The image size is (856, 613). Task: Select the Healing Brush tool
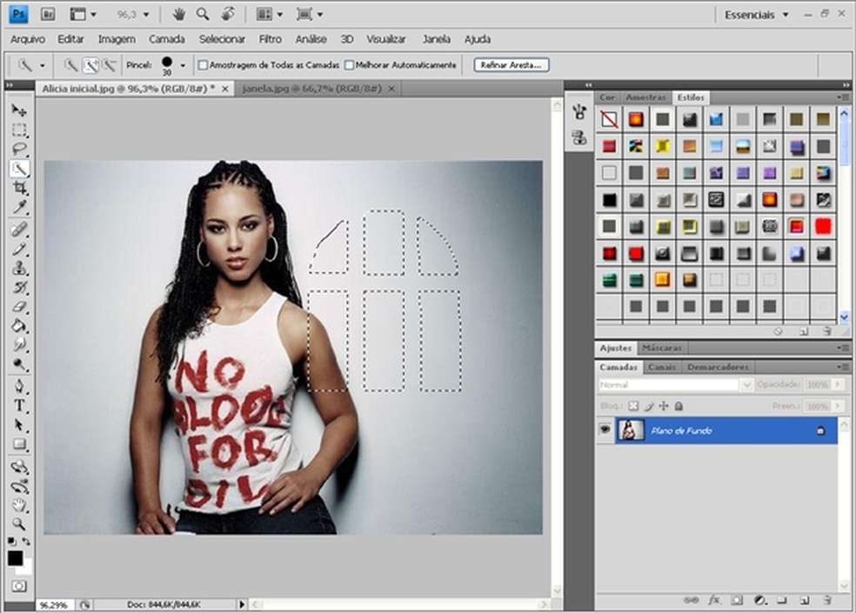point(19,230)
